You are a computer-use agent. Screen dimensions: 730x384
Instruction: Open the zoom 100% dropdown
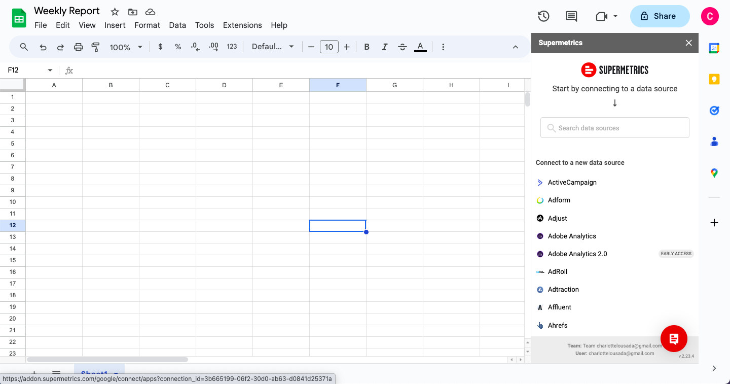[x=126, y=47]
